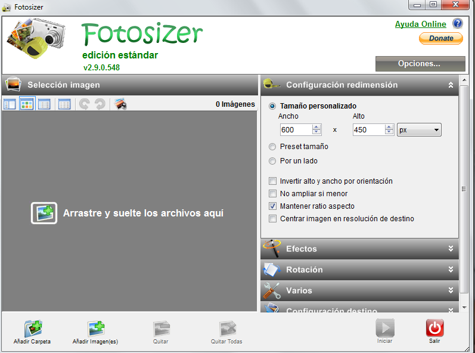Uncheck Mantener ratio aspecto
Image resolution: width=475 pixels, height=353 pixels.
pos(273,206)
